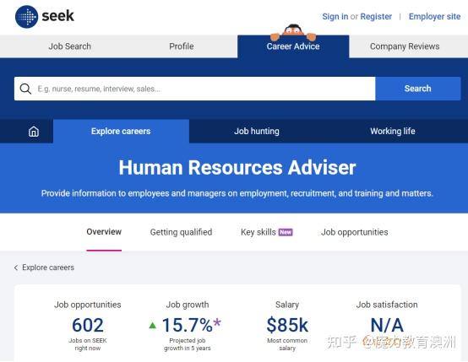Open the Profile tab
The height and width of the screenshot is (362, 468).
pos(182,46)
